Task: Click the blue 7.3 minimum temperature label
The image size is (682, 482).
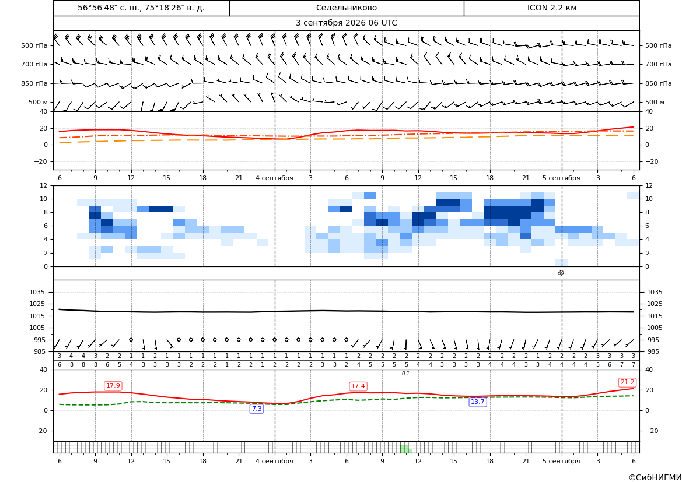Action: tap(257, 409)
